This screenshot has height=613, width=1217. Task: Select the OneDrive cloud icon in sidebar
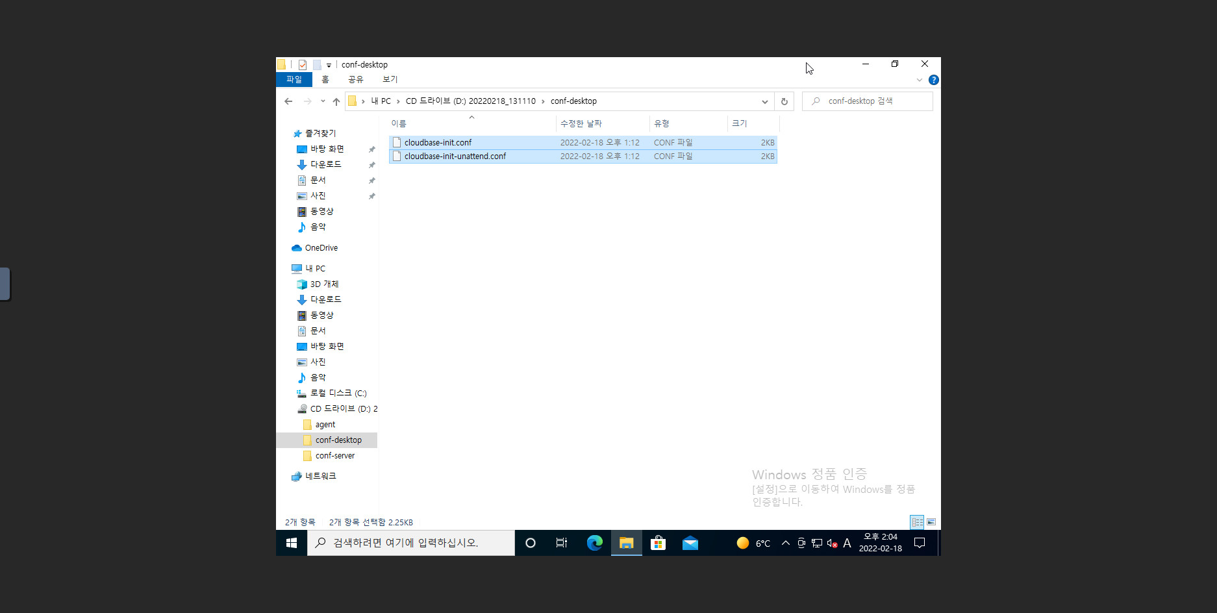tap(297, 248)
